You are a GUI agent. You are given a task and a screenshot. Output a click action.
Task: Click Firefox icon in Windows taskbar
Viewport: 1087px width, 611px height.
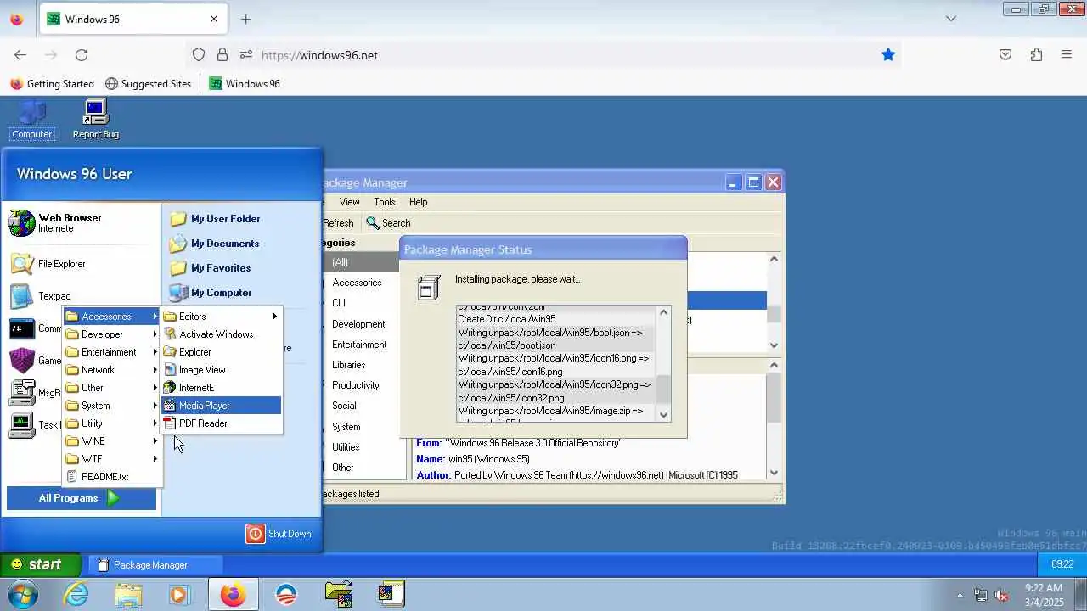[x=233, y=594]
